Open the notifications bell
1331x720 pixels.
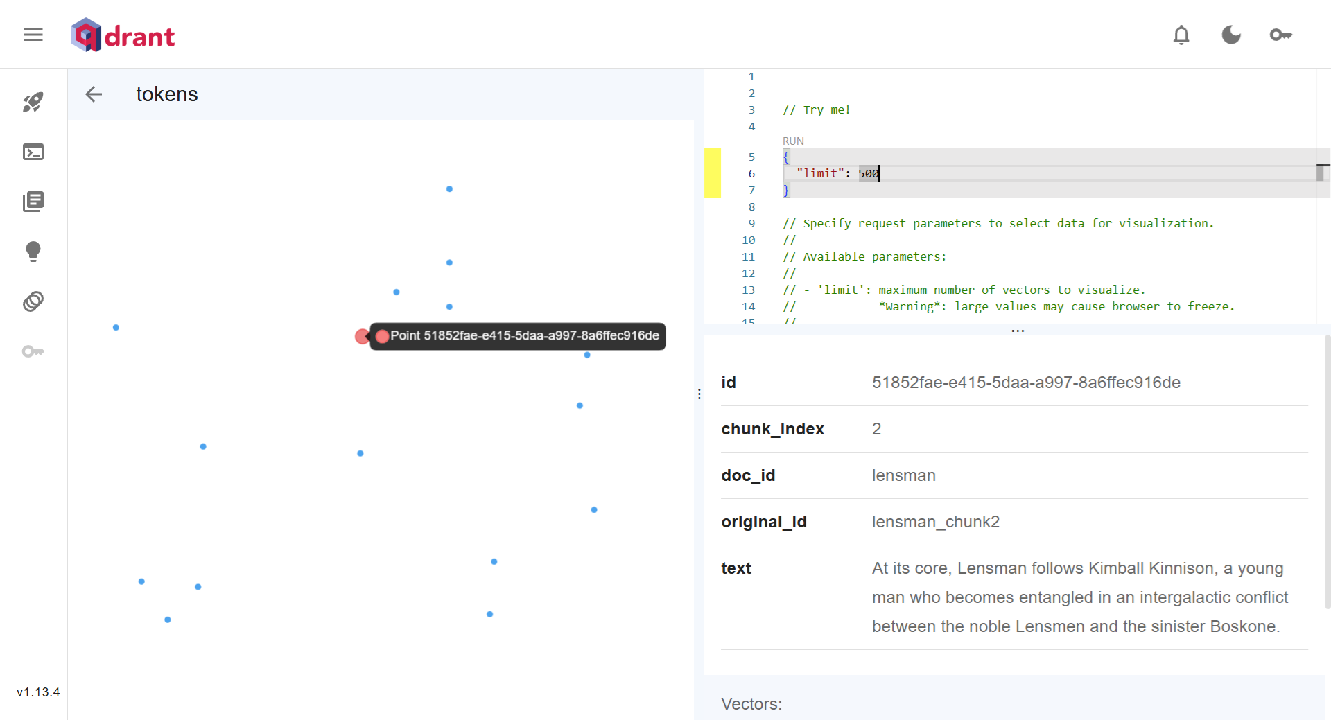click(1181, 35)
